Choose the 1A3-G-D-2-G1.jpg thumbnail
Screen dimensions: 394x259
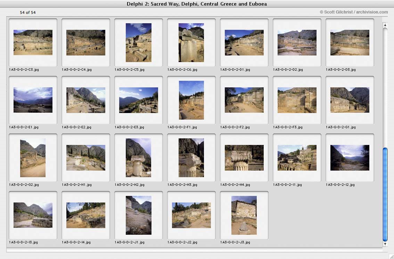coord(350,100)
